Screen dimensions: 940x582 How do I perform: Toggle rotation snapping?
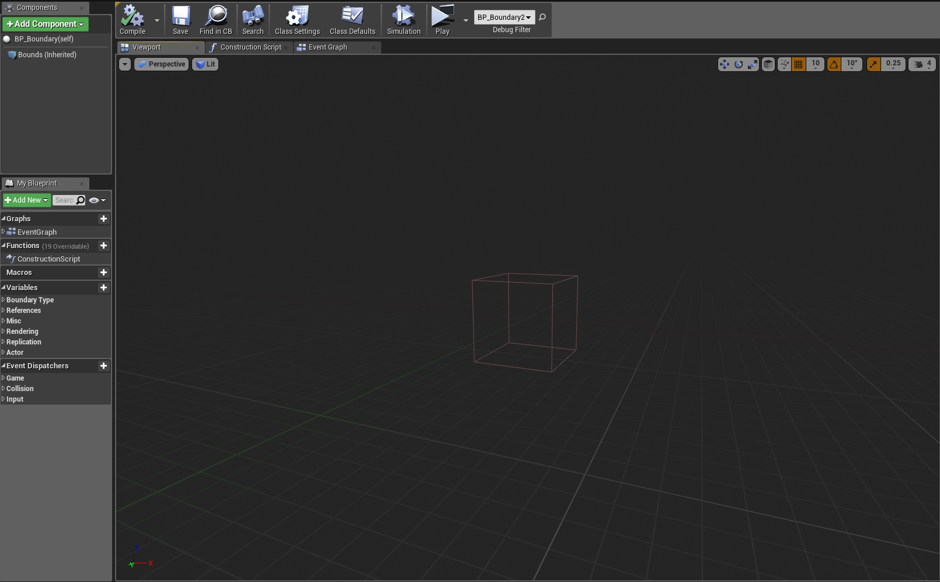[834, 64]
